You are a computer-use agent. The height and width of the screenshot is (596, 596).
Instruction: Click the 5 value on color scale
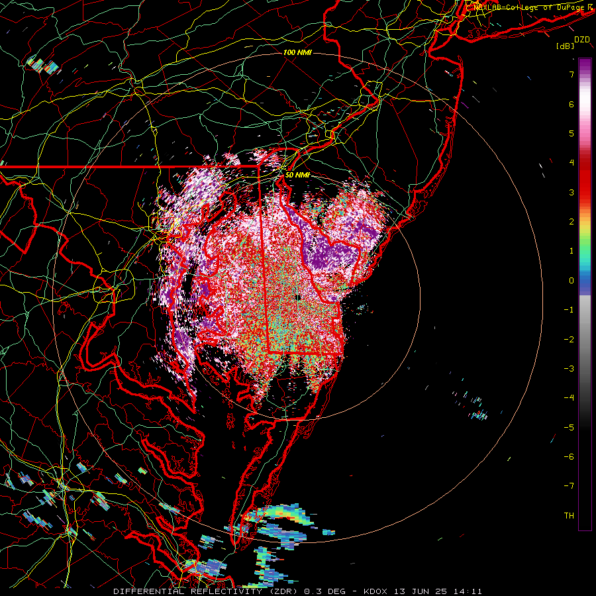pyautogui.click(x=571, y=133)
